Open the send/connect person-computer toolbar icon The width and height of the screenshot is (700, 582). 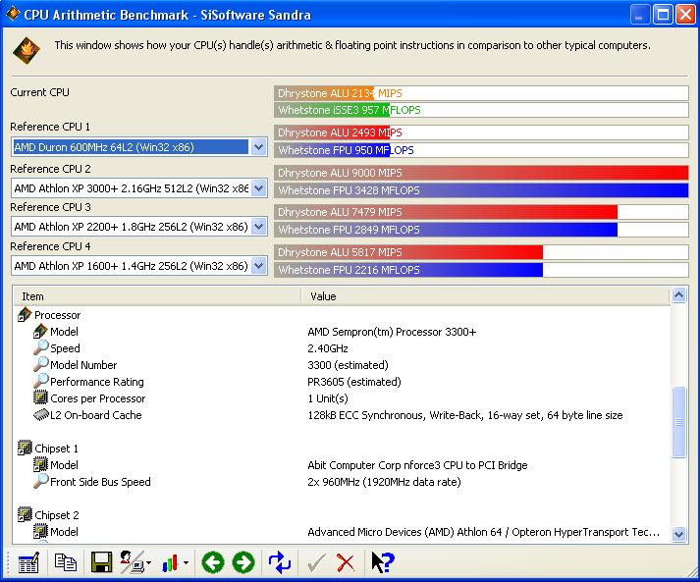pos(132,562)
